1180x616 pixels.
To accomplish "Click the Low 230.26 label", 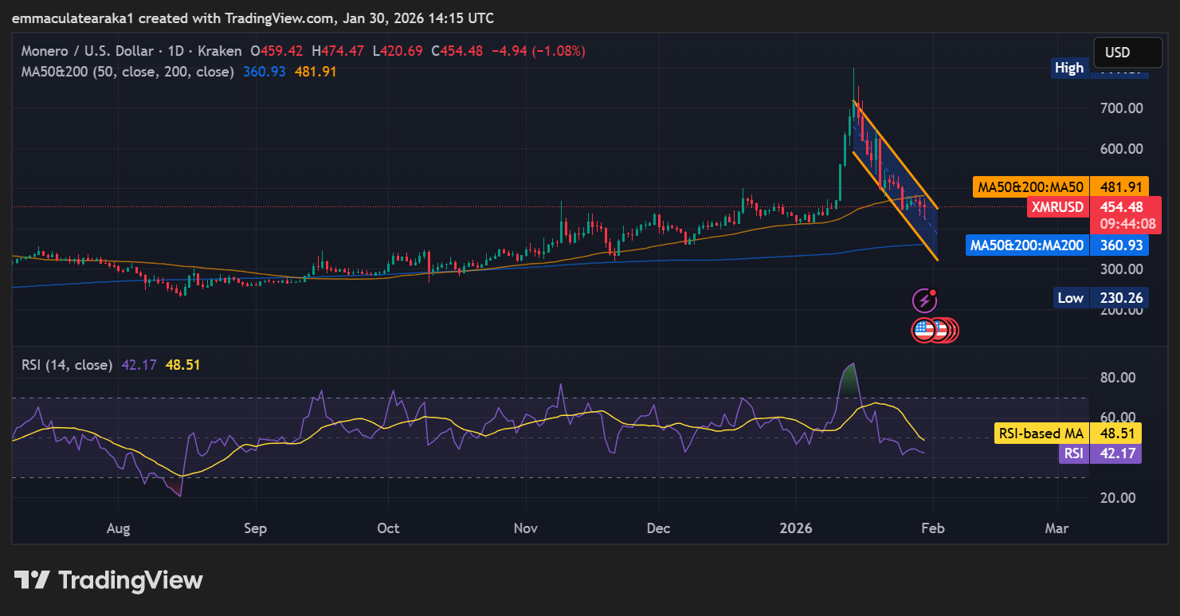I will [x=1071, y=297].
